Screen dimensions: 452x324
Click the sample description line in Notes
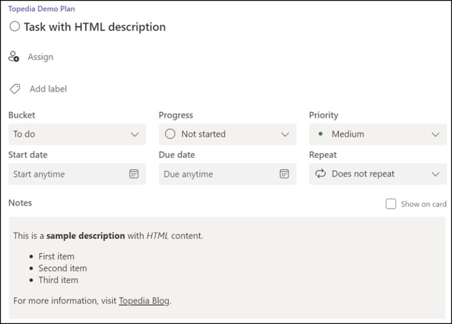[x=108, y=236]
